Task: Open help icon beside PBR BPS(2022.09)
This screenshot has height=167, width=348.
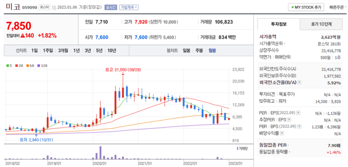Action: 299,126
